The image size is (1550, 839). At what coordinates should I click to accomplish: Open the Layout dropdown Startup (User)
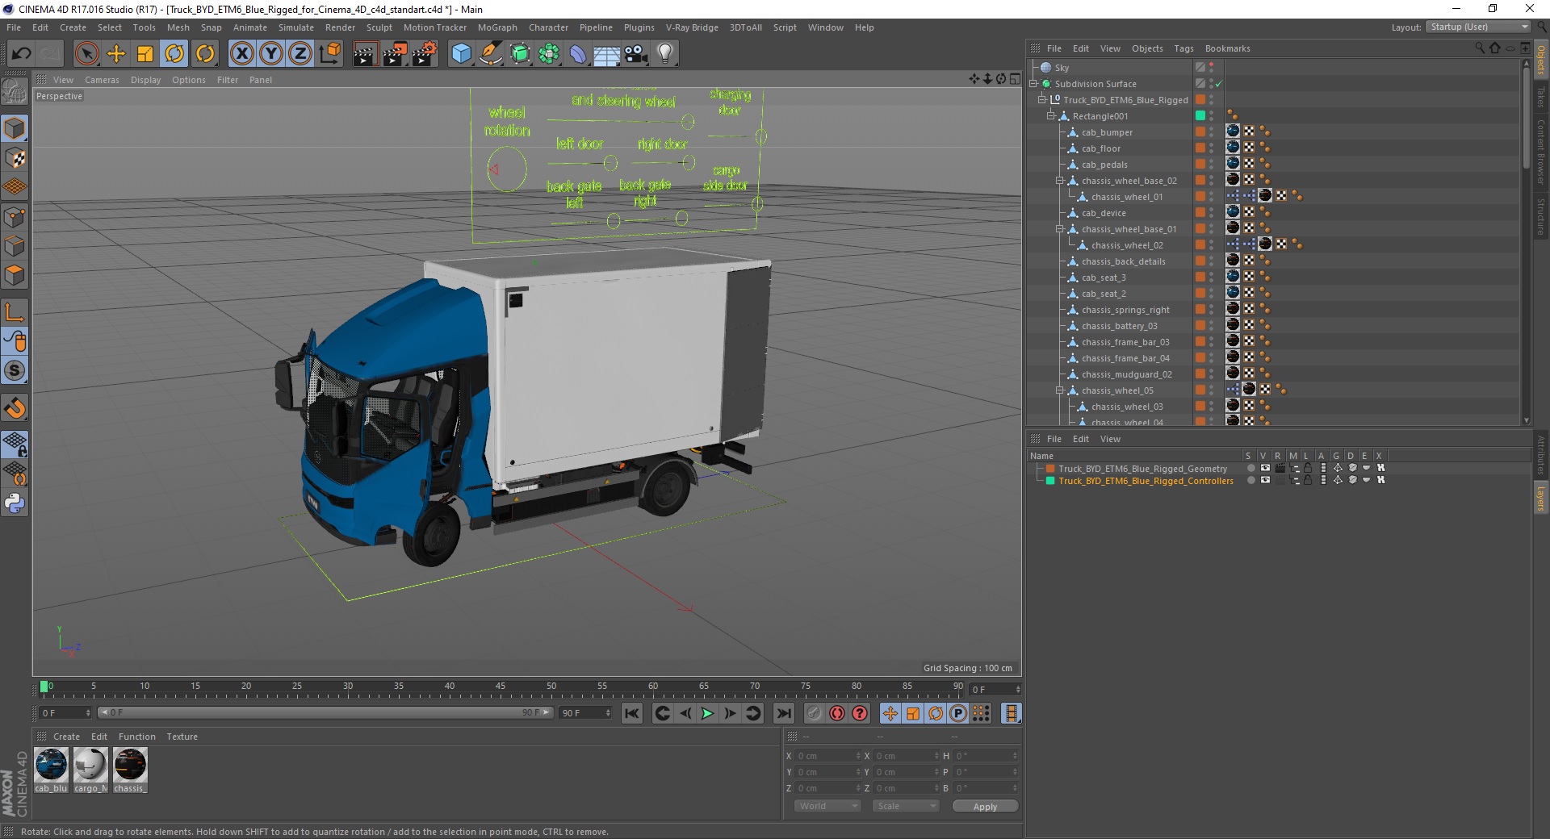click(1478, 27)
